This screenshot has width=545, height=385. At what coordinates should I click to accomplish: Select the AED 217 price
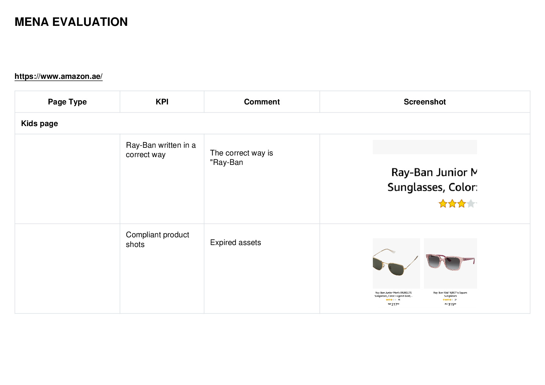(x=394, y=304)
